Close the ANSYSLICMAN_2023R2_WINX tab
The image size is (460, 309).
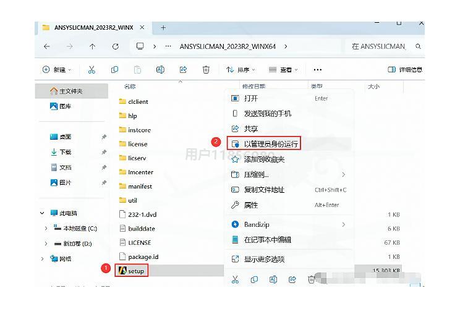click(x=142, y=27)
